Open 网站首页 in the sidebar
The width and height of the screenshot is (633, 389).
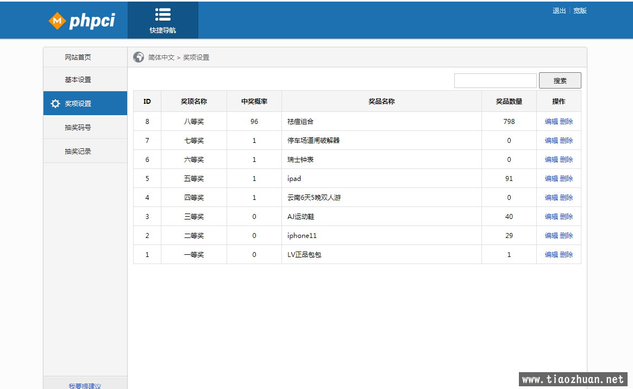pos(85,57)
